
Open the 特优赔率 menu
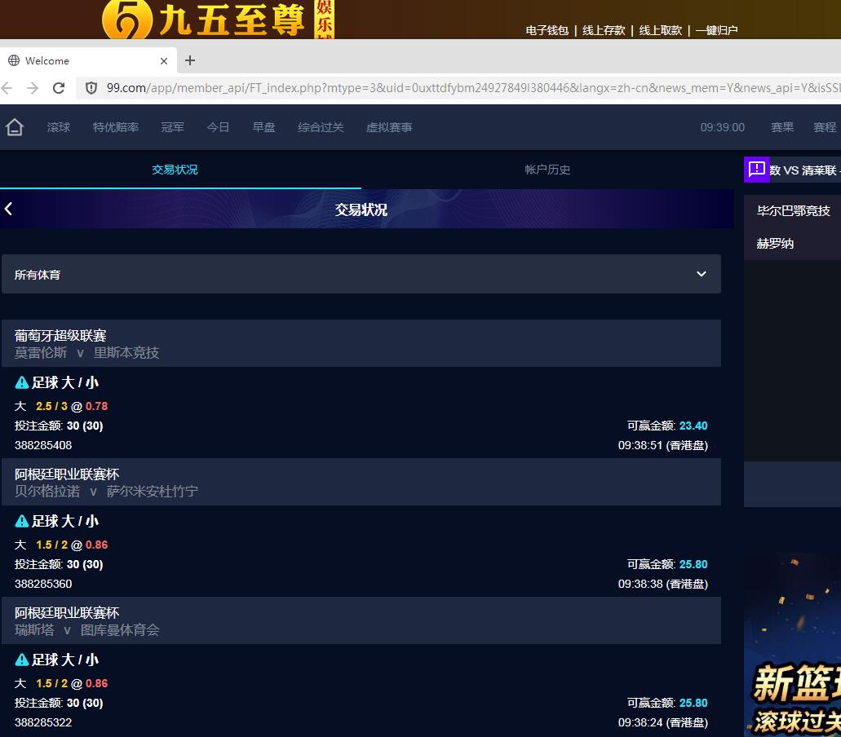click(x=116, y=127)
